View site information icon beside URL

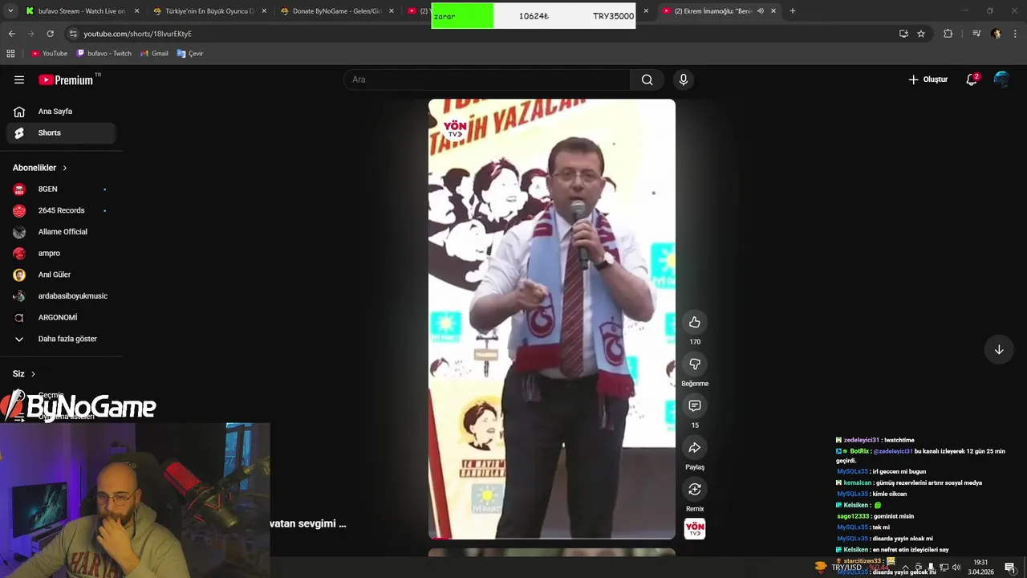pos(73,34)
